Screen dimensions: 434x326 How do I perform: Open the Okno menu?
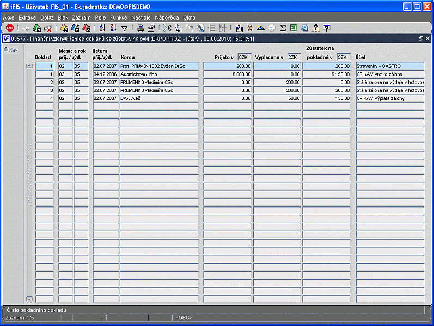[x=189, y=17]
